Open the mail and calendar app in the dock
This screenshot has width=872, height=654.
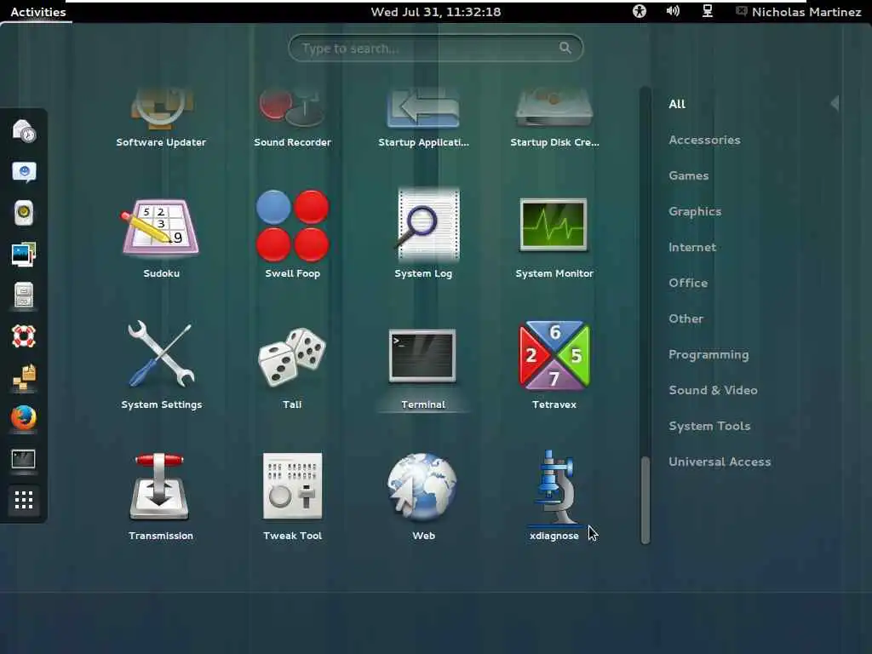point(24,131)
